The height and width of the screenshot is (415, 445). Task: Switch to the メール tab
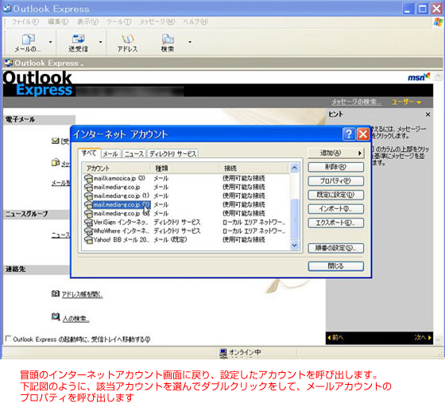[110, 154]
